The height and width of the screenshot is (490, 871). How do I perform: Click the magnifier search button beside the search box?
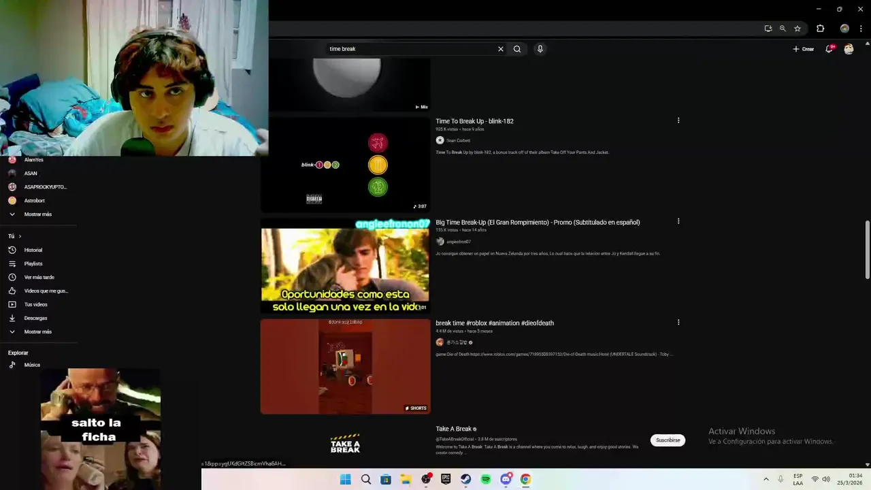[x=517, y=49]
